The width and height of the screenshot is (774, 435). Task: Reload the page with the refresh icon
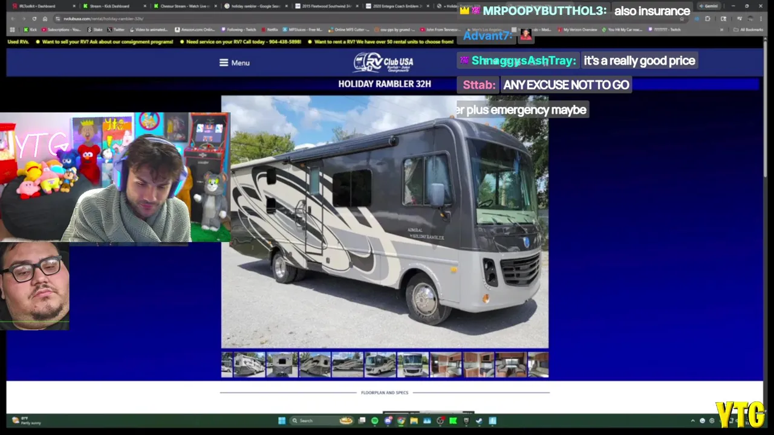click(34, 19)
